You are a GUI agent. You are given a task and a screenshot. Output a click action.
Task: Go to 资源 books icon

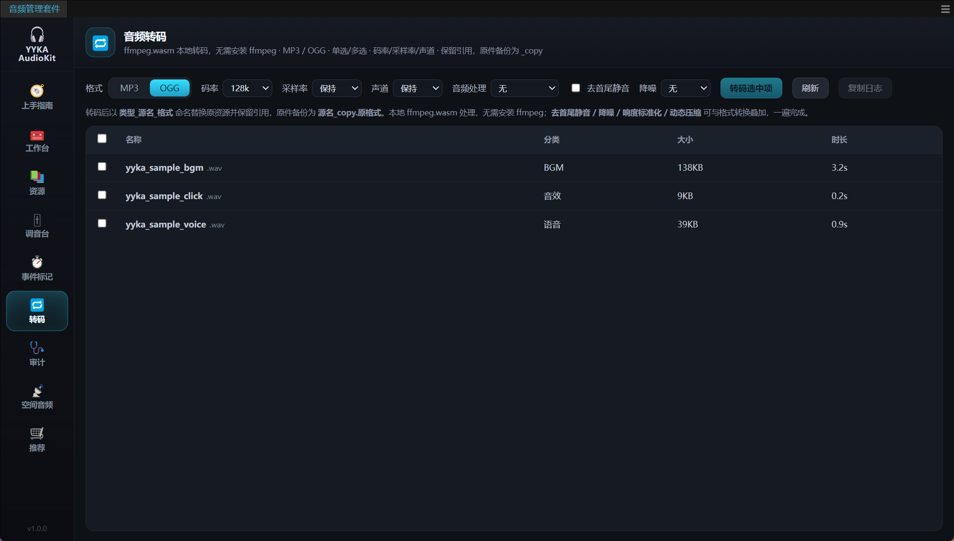(x=37, y=177)
